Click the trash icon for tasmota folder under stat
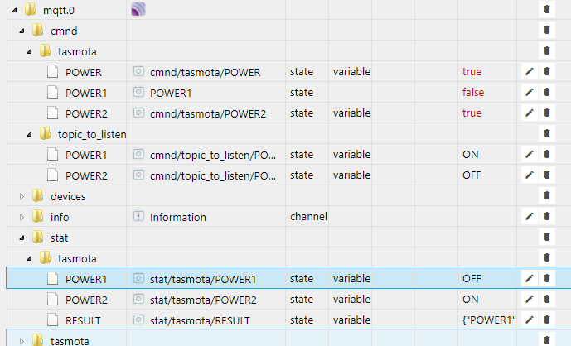 pos(547,258)
